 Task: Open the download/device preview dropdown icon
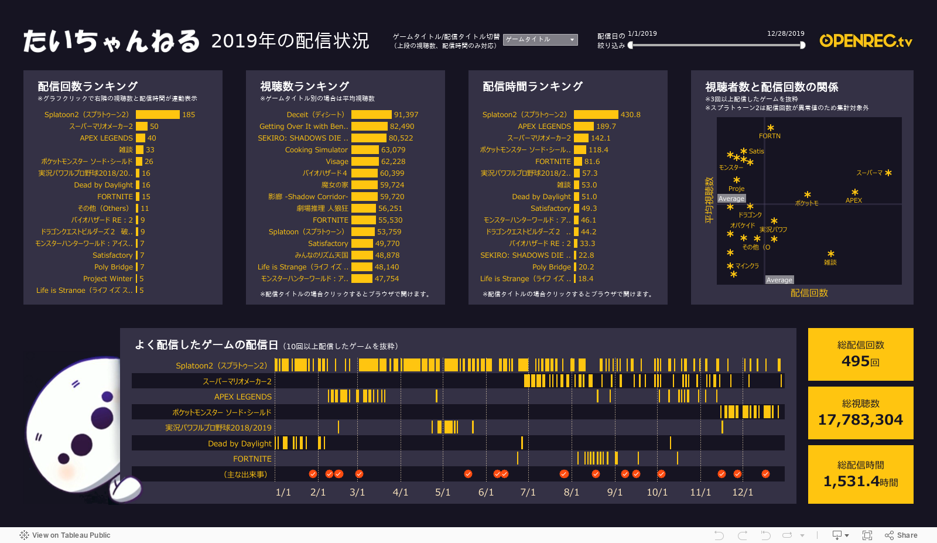coord(840,535)
